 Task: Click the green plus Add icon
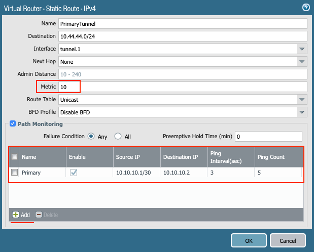(x=16, y=215)
